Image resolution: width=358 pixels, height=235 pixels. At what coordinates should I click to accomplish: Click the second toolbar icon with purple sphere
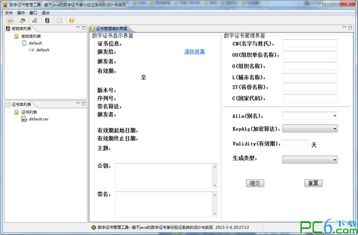(x=23, y=20)
